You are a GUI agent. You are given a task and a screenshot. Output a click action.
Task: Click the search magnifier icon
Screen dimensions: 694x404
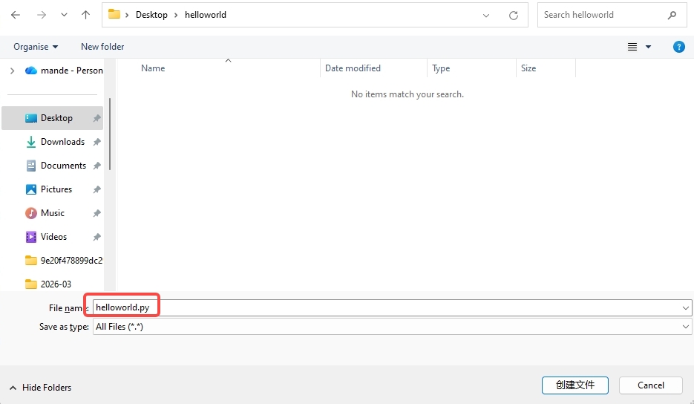672,15
